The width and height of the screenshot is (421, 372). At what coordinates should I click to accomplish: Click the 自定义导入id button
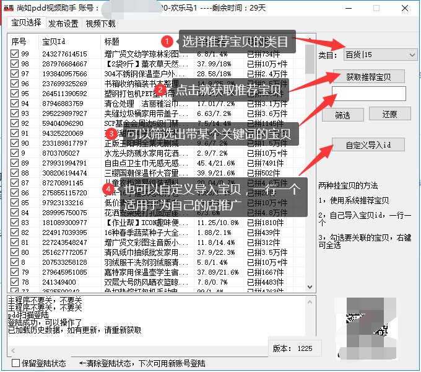pos(368,145)
